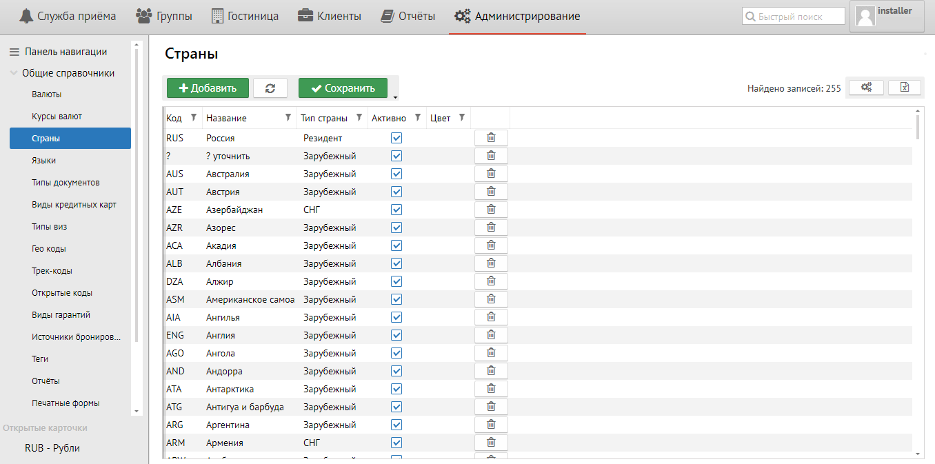Expand the small arrow next to Сохранить

(x=395, y=98)
